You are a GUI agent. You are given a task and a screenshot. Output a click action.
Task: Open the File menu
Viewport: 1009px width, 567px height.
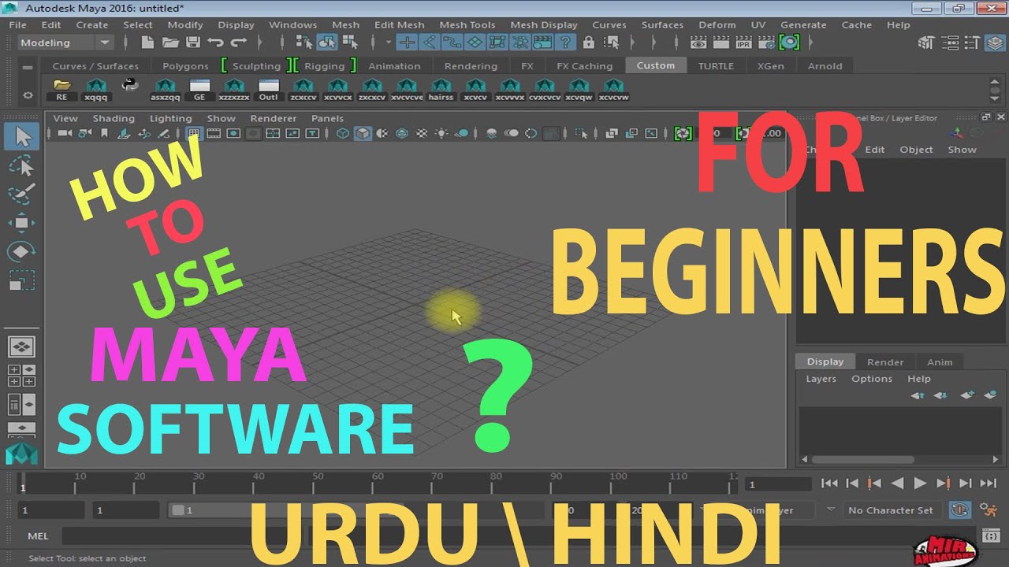[17, 24]
